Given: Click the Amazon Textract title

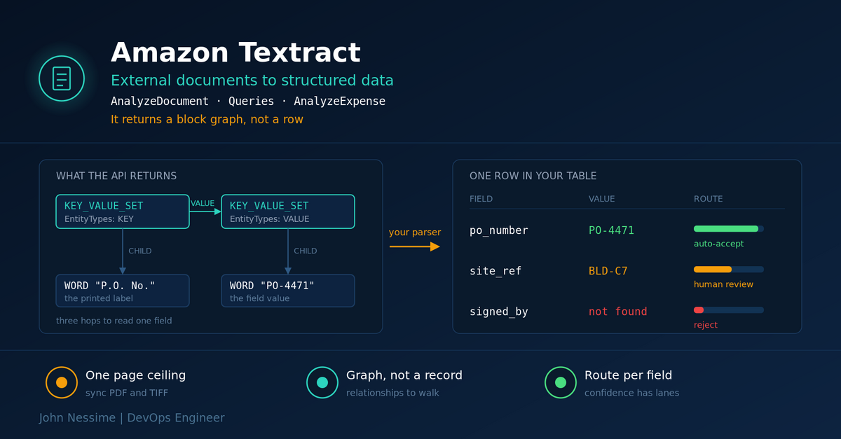Looking at the screenshot, I should (235, 53).
